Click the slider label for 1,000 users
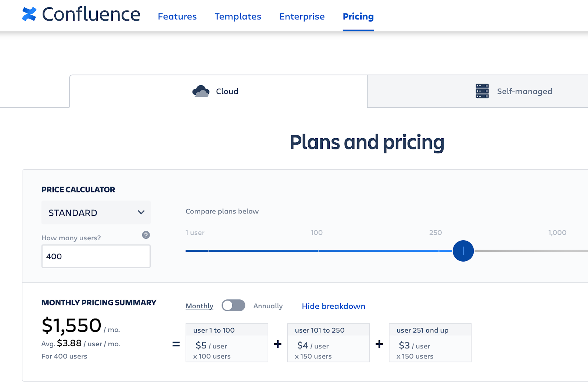The height and width of the screenshot is (387, 588). point(557,232)
